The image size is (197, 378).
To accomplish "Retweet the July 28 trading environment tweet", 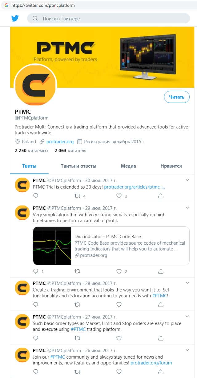I will point(78,304).
